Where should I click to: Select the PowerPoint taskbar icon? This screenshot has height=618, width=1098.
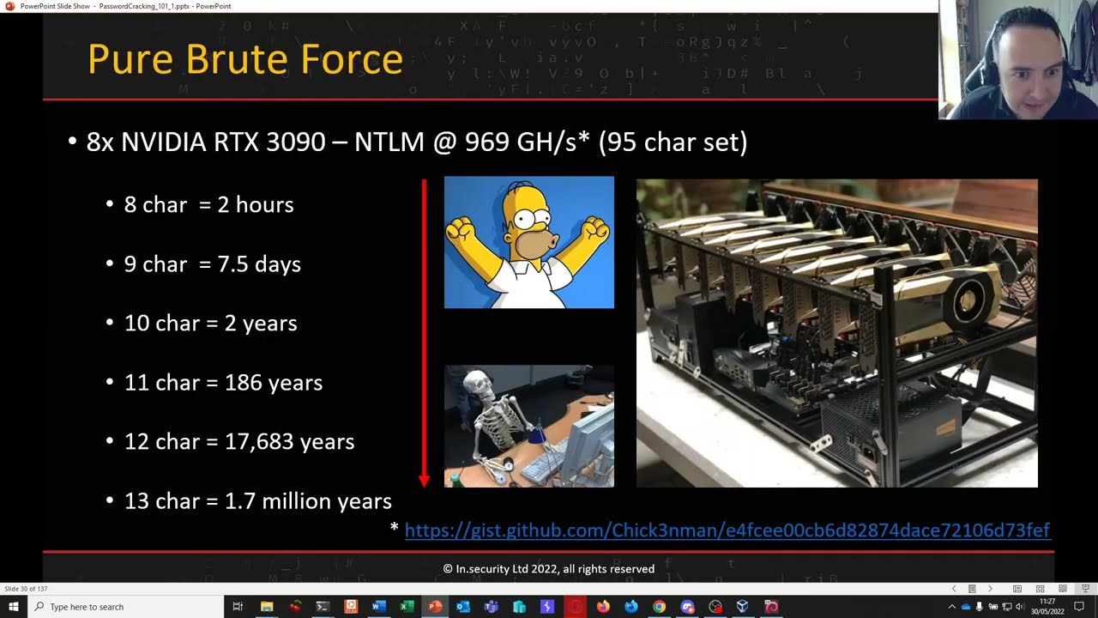[x=435, y=607]
